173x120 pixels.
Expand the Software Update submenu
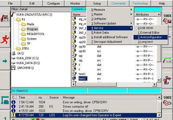tap(110, 23)
